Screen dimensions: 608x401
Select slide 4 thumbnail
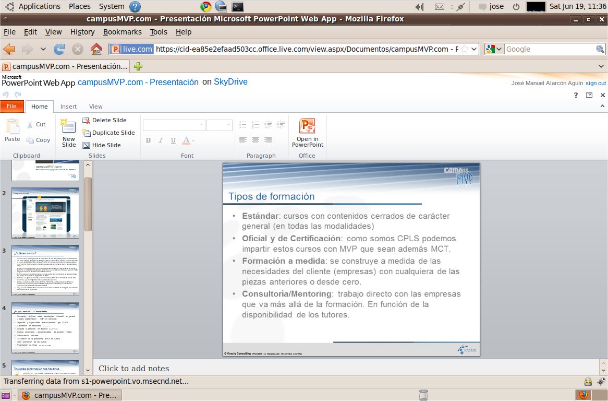[x=45, y=327]
